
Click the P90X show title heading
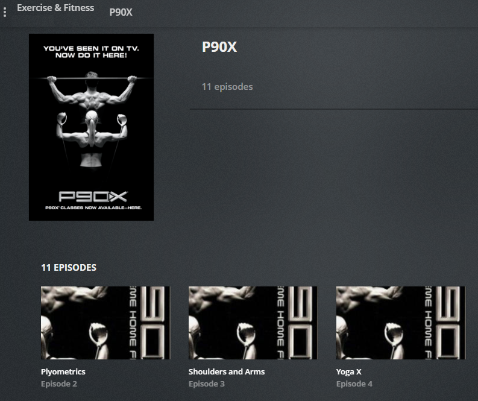point(219,47)
